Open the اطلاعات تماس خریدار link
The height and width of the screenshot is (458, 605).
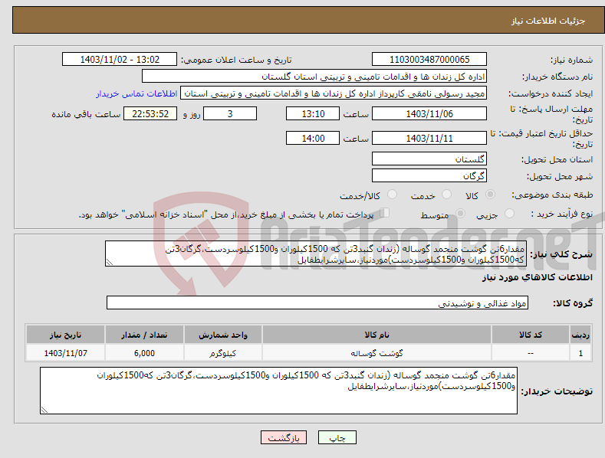[136, 93]
